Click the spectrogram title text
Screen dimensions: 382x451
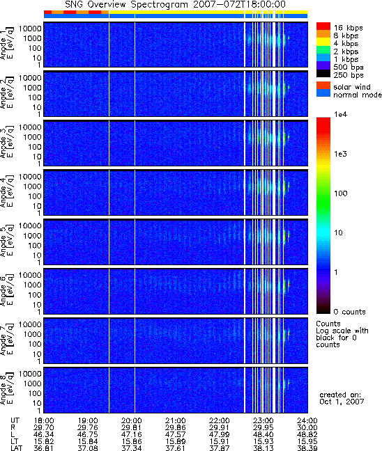tap(175, 5)
